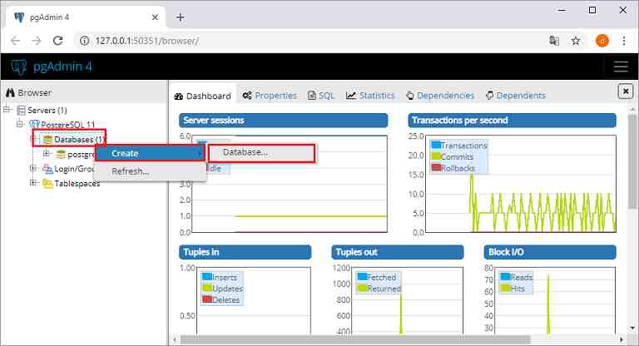Click the Transactions per second header

coord(512,121)
